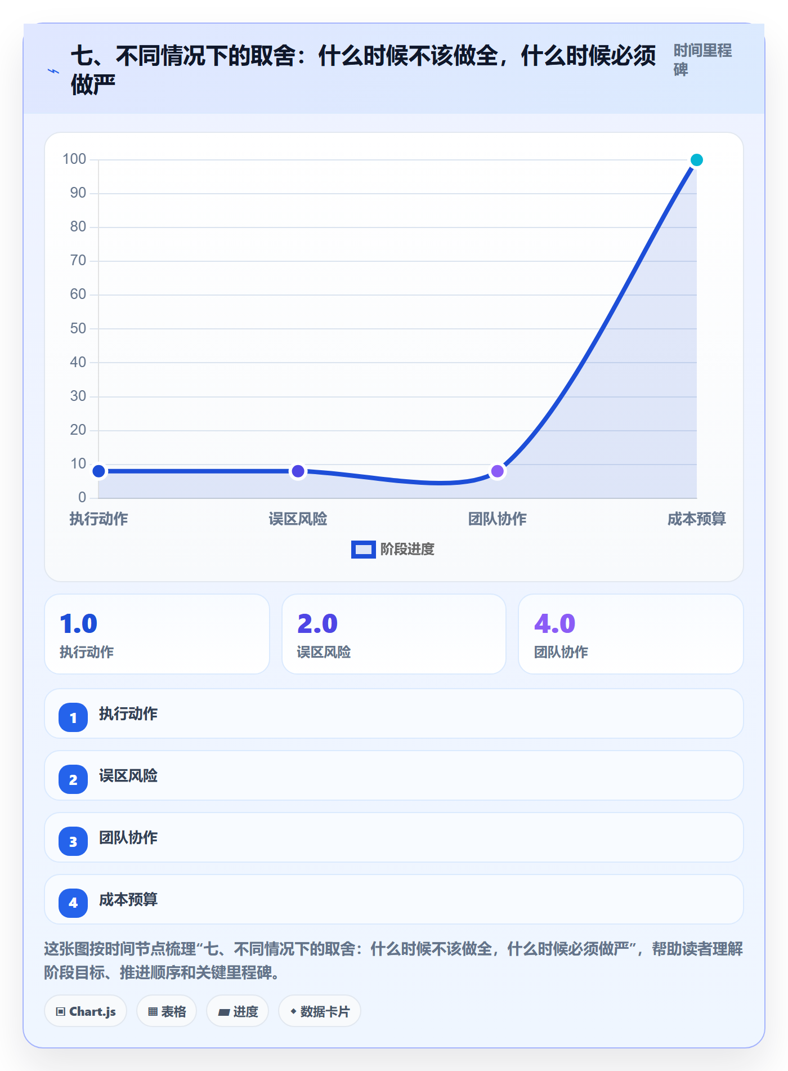Click the 误区风险 data point on chart
The height and width of the screenshot is (1071, 788).
point(298,471)
